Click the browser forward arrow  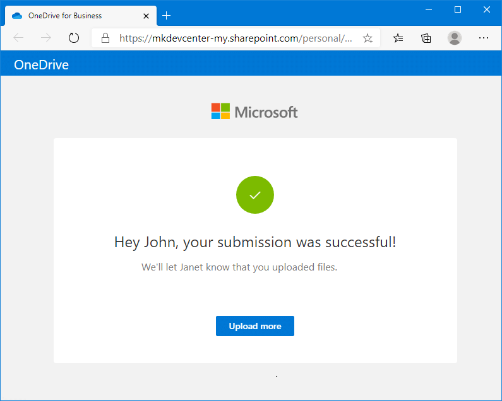tap(46, 38)
